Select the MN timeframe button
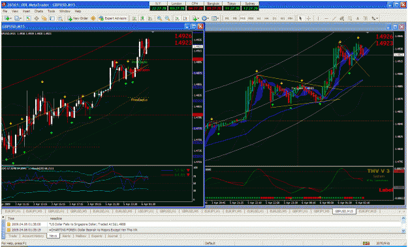Viewport: 408px width, 247px height. (290, 18)
